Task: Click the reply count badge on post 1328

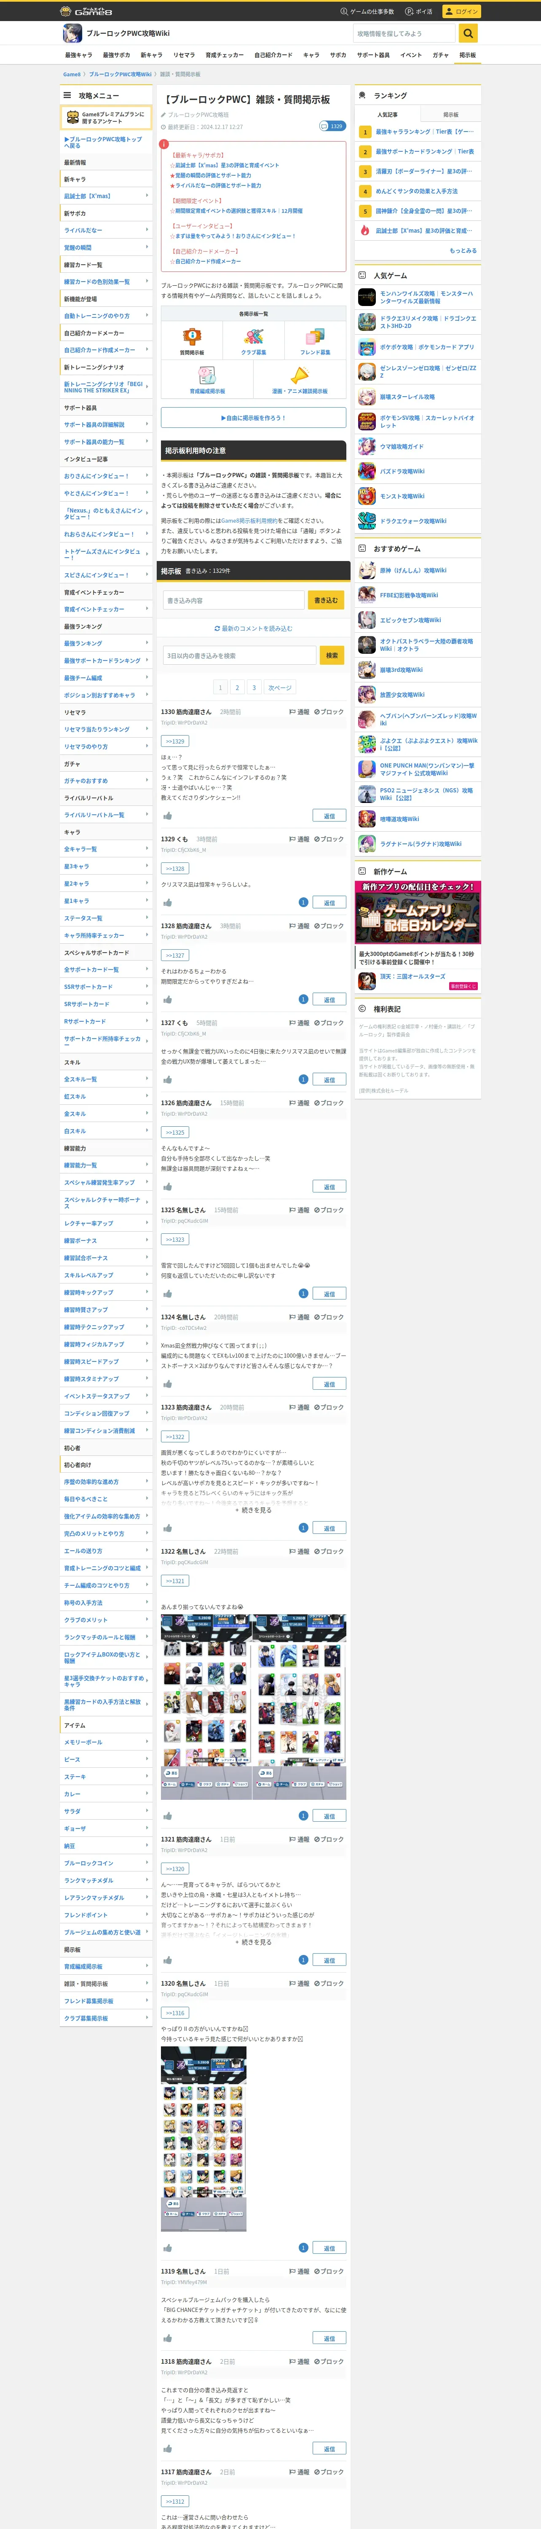Action: 303,999
